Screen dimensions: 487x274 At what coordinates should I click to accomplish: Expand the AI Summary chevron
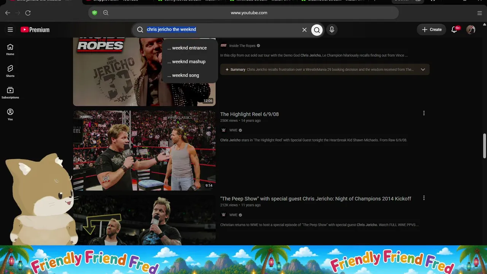pyautogui.click(x=423, y=70)
